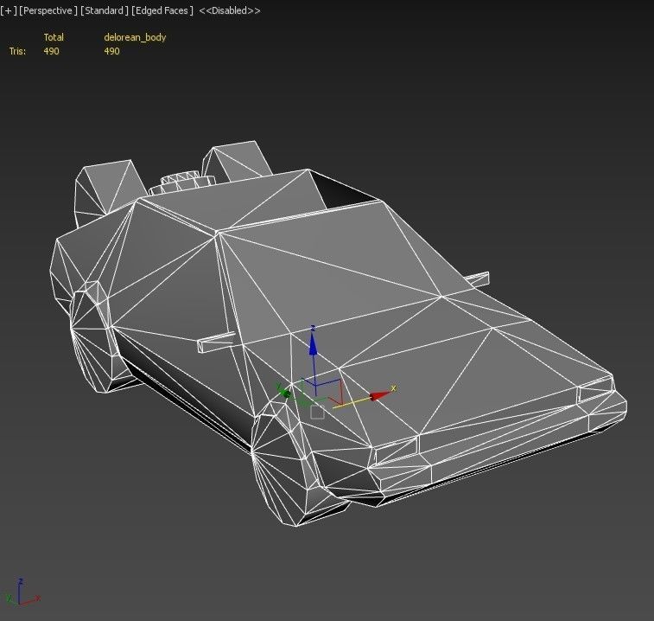Click the delorean_body statistics label
The height and width of the screenshot is (621, 654).
coord(135,37)
